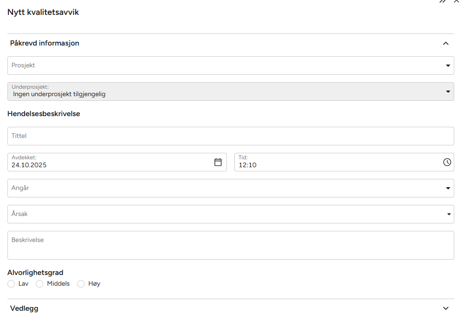Expand the Vedlegg section title

tap(24, 308)
